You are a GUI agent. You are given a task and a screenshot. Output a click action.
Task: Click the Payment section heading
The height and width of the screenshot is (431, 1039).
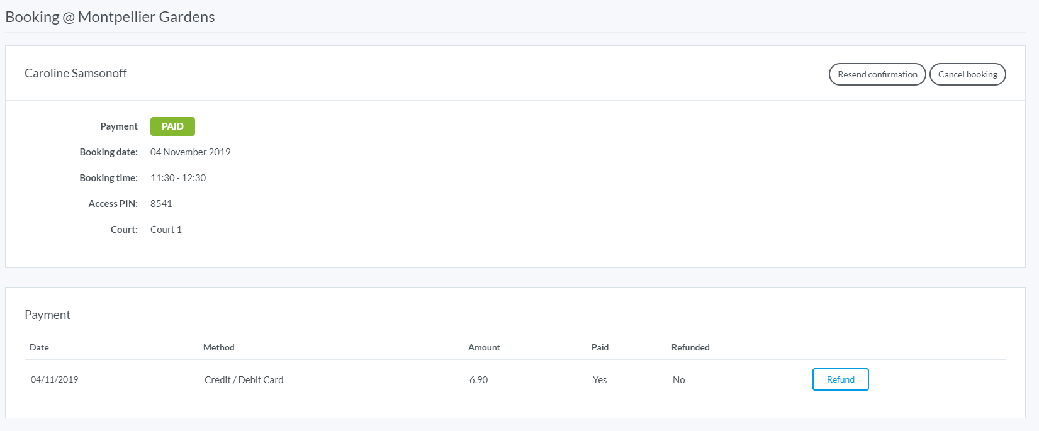point(47,315)
